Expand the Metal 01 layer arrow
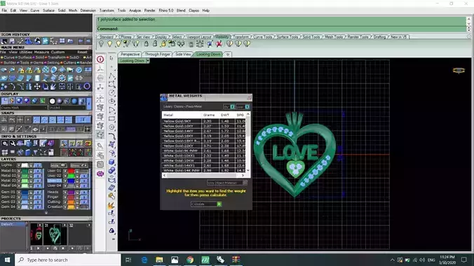Screen dimensions: 474x266 point(19,171)
